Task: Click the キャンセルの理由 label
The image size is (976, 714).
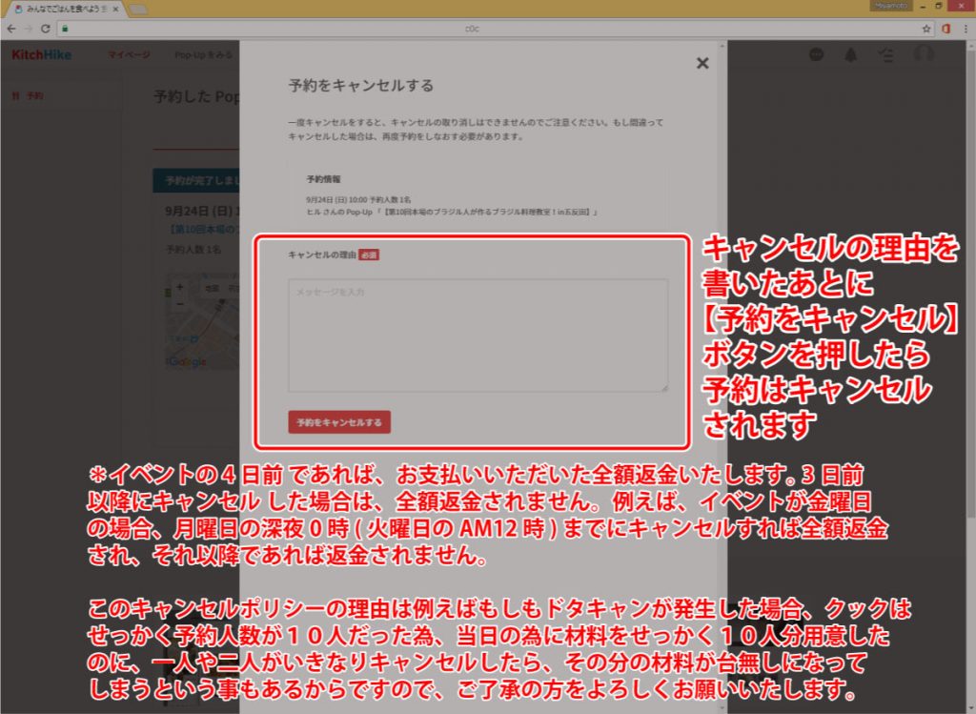Action: pos(322,255)
